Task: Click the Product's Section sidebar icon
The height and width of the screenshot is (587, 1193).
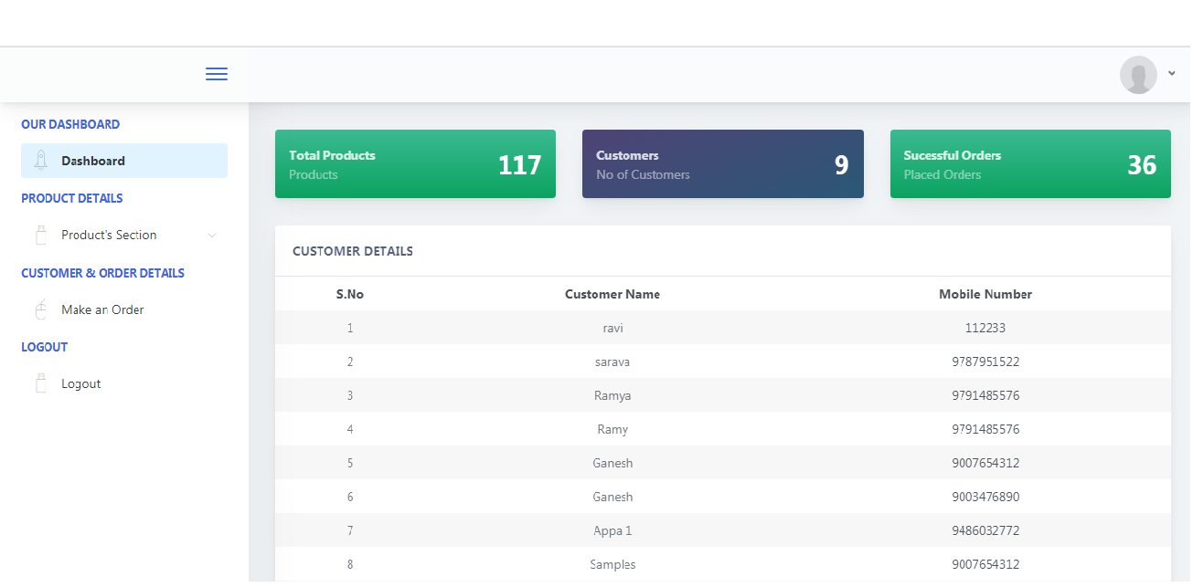Action: pos(40,236)
